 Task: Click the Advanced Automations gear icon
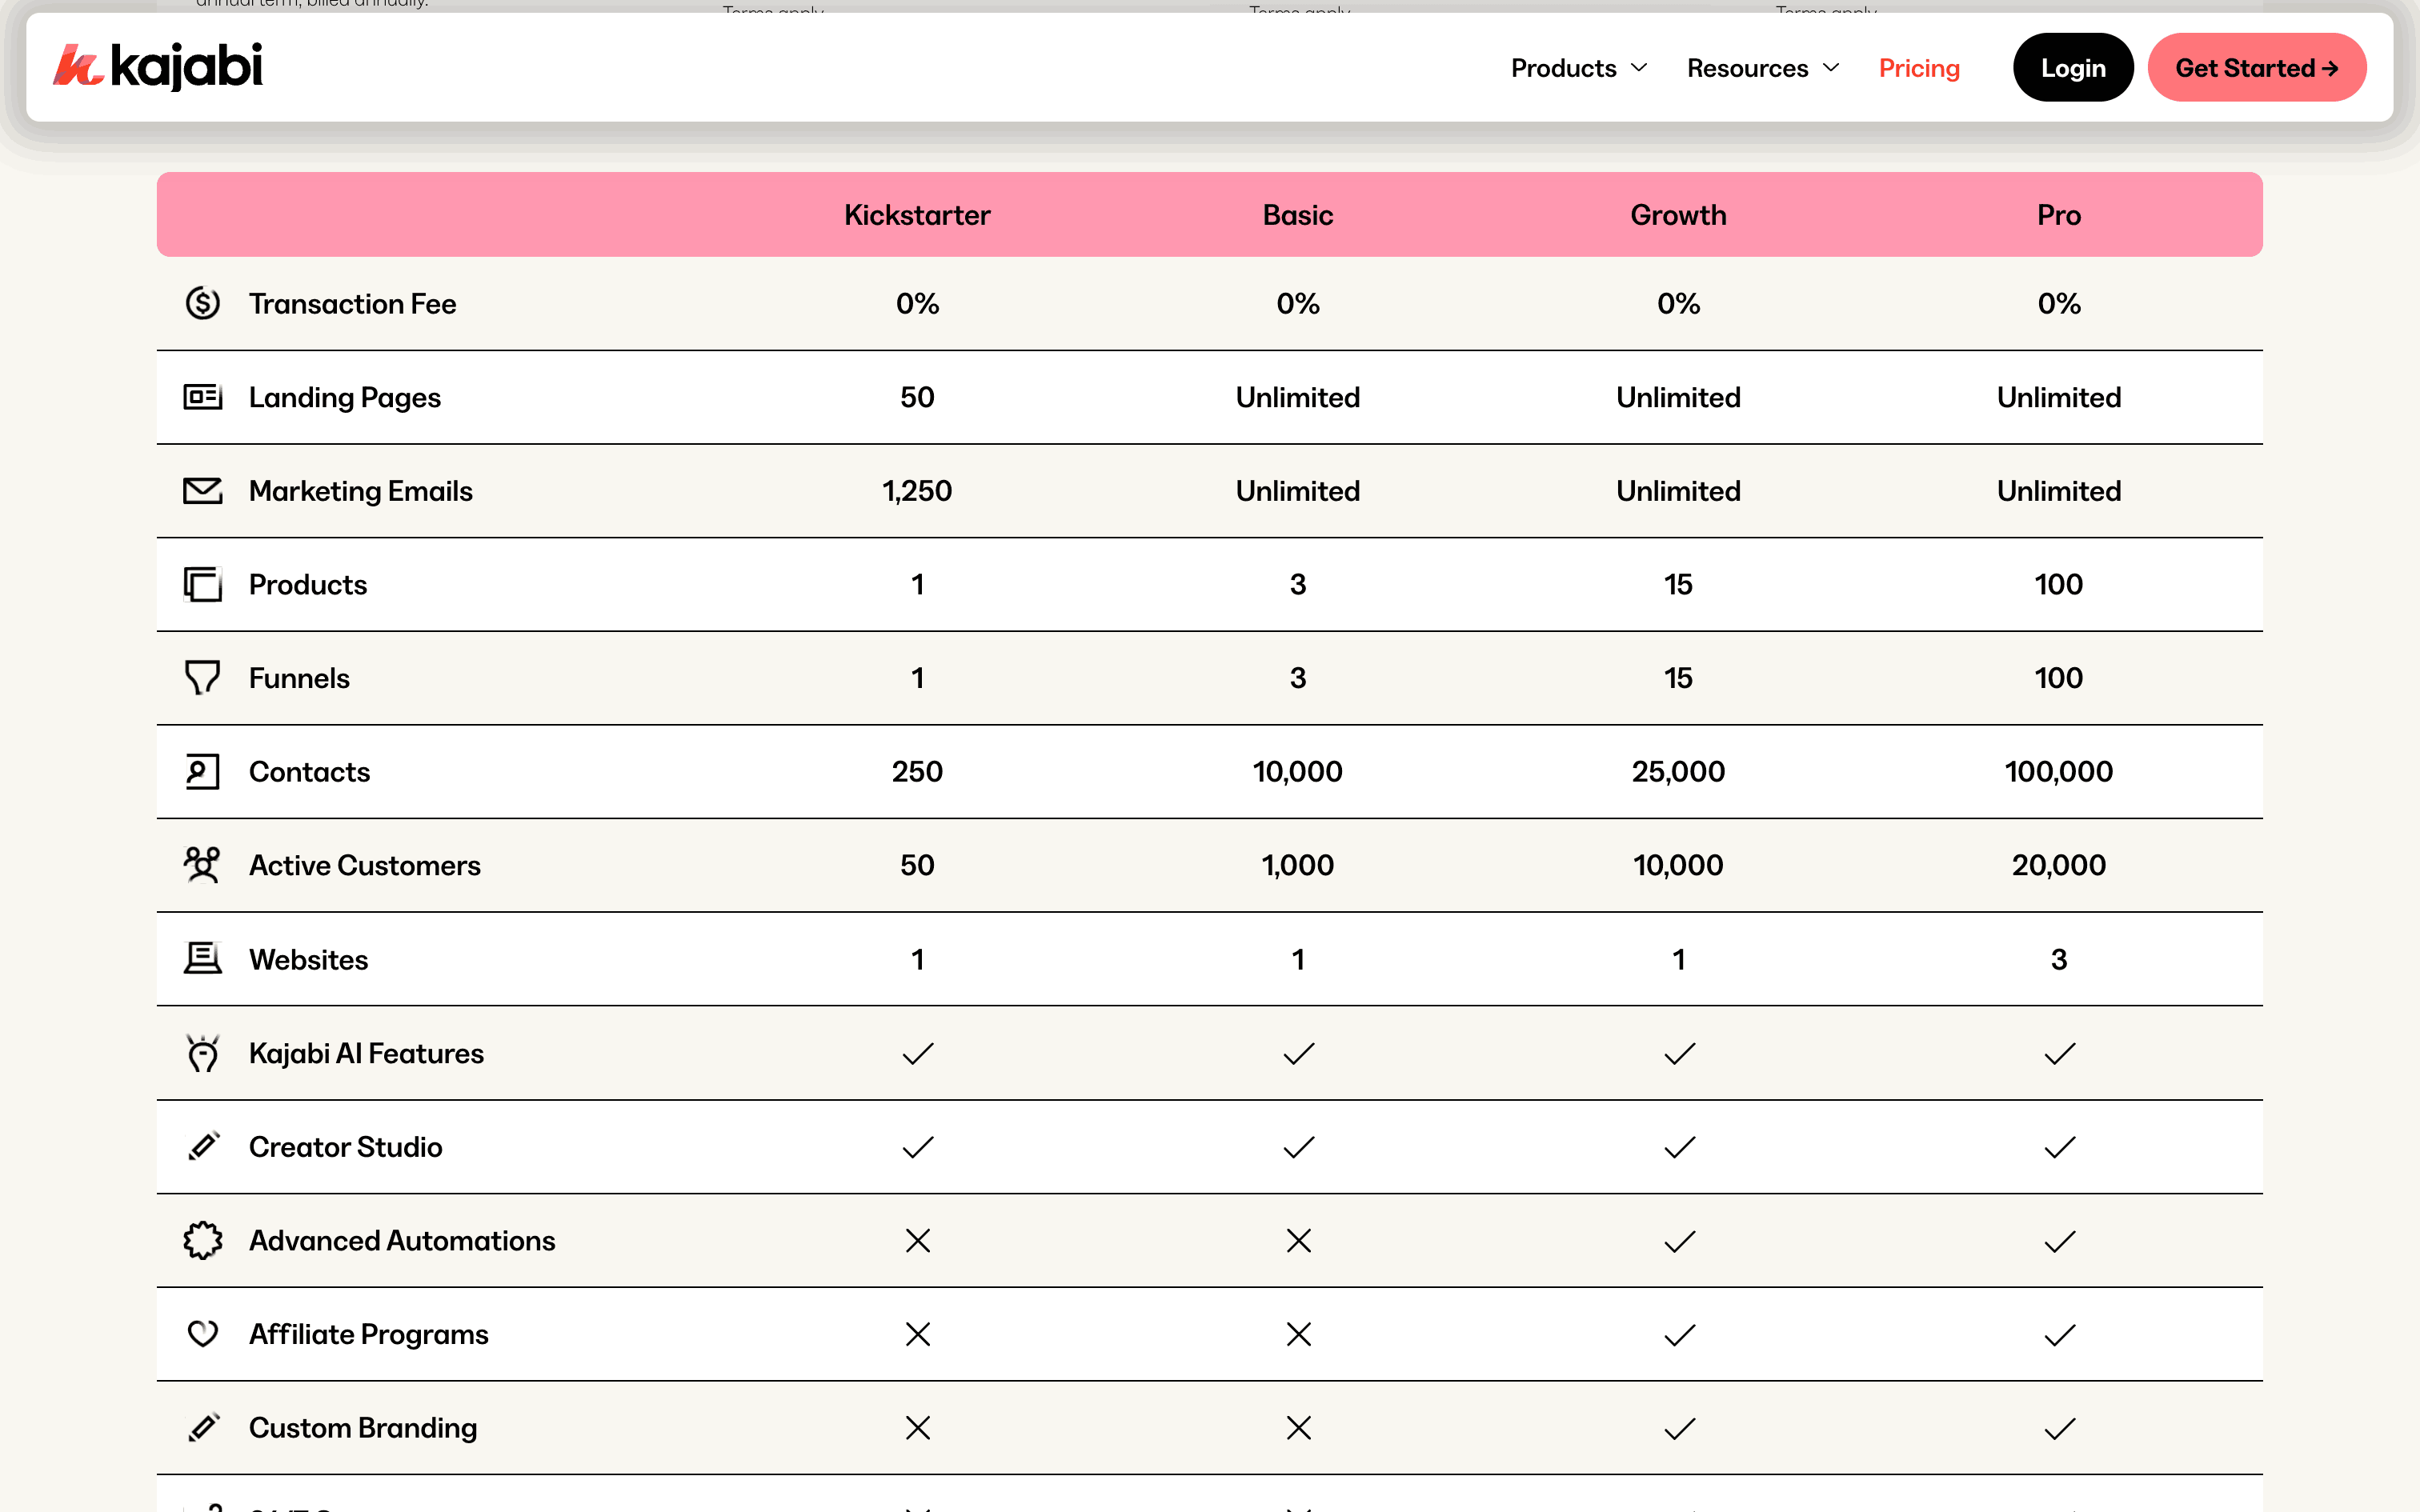click(x=203, y=1240)
